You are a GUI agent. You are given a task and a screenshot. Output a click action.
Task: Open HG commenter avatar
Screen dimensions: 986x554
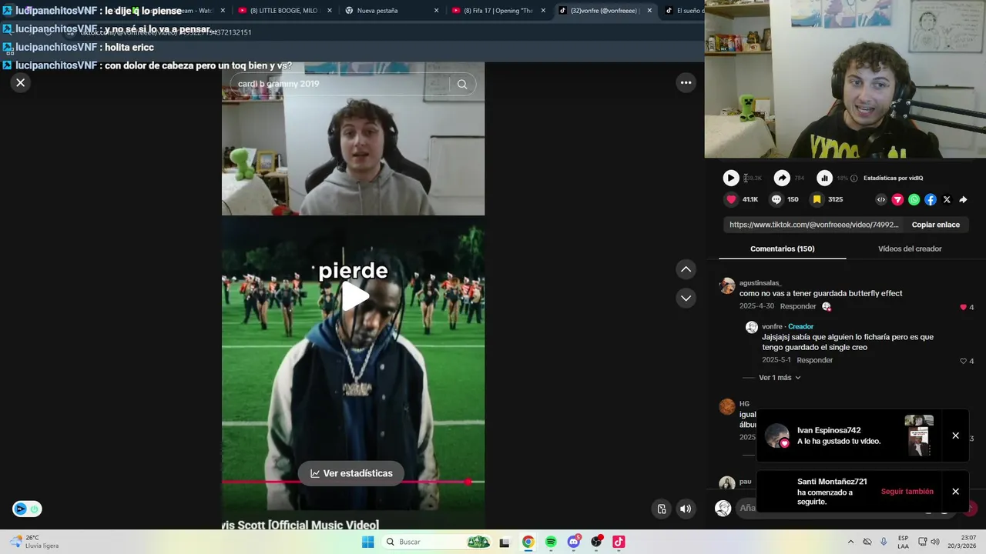tap(727, 406)
